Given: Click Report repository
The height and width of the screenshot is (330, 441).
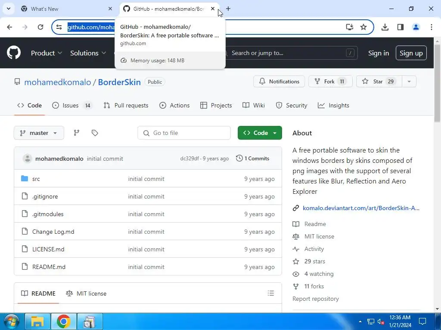Looking at the screenshot, I should [x=316, y=299].
